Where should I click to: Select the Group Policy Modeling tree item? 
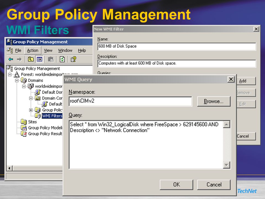(45, 128)
